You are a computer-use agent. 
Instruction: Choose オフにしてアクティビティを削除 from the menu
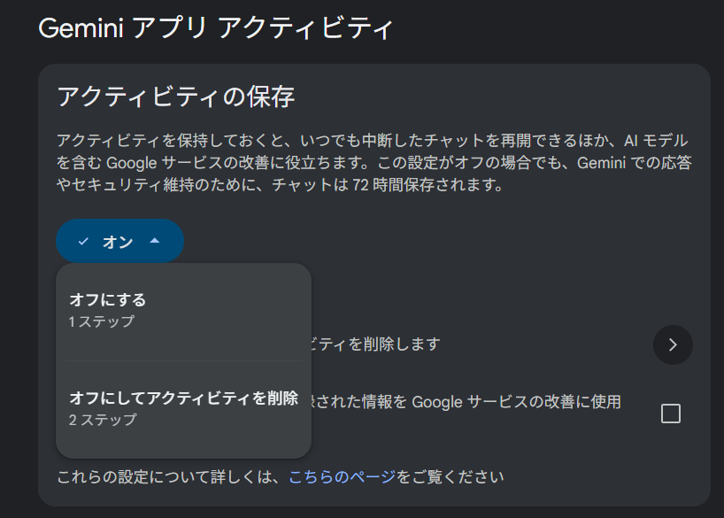pyautogui.click(x=183, y=397)
